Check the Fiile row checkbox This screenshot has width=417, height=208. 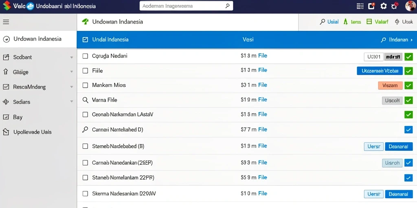click(85, 71)
